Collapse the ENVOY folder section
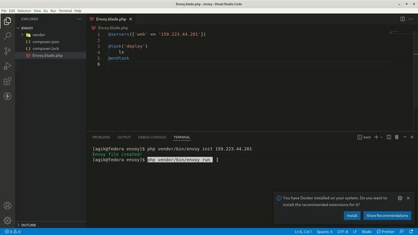The image size is (418, 235). click(x=51, y=28)
